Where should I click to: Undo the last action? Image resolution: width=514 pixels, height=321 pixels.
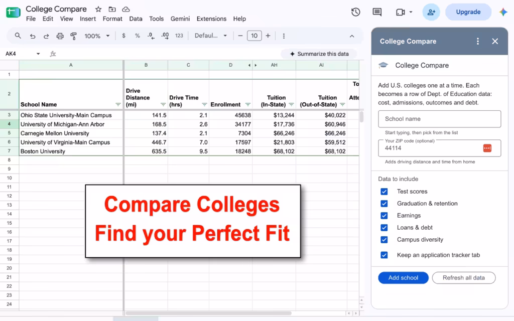[33, 36]
